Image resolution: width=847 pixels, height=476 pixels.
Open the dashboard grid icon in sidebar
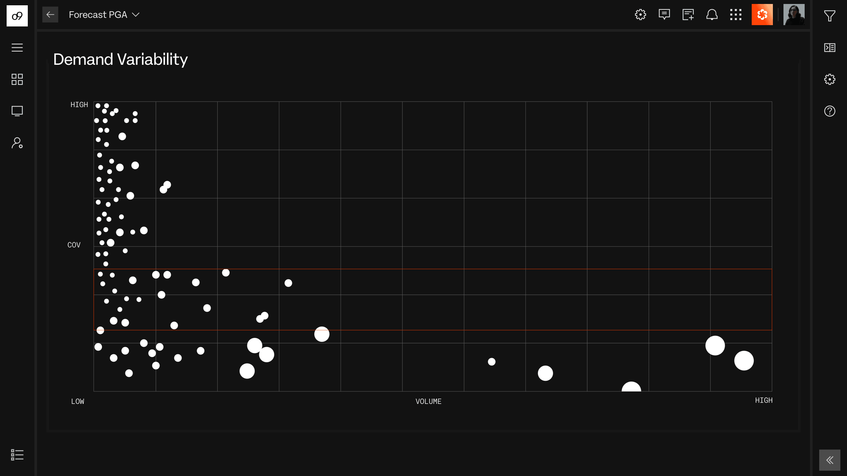pyautogui.click(x=17, y=79)
